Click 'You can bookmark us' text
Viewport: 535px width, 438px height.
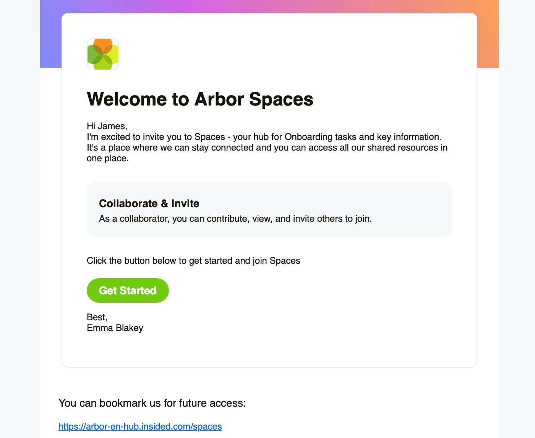coord(152,403)
